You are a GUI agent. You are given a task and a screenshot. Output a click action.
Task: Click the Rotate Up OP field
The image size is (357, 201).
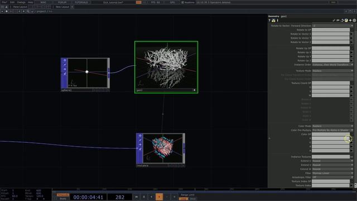pyautogui.click(x=331, y=49)
